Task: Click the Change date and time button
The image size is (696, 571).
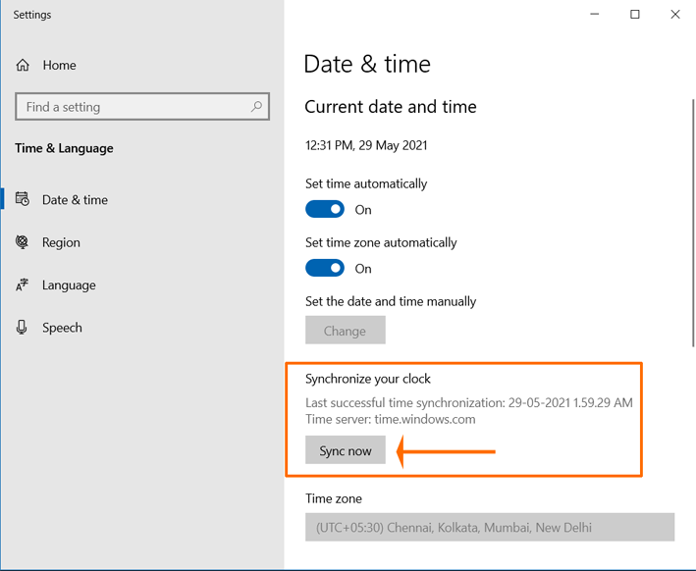Action: point(346,330)
